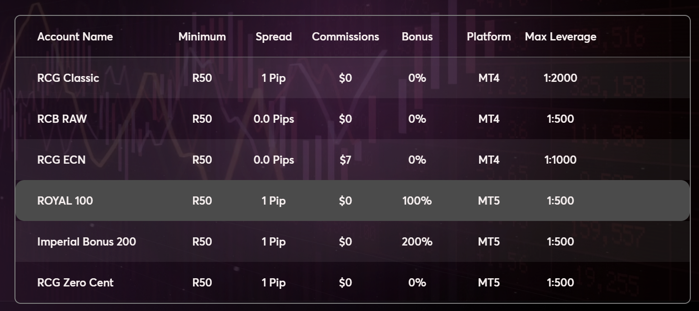Click the Platform column header

click(x=489, y=37)
